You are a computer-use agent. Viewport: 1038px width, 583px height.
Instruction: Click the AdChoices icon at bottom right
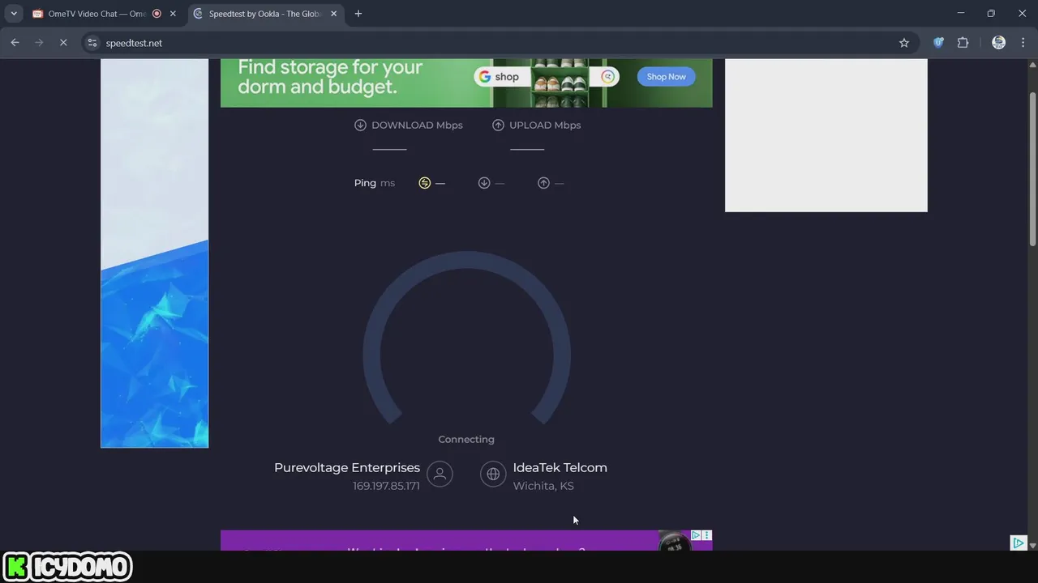point(1019,543)
